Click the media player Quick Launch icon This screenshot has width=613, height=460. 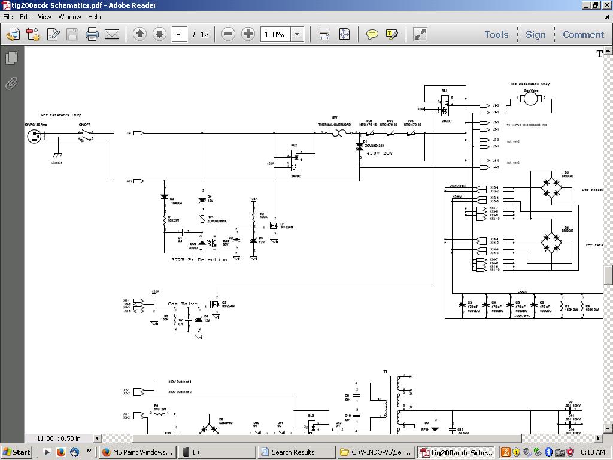47,452
